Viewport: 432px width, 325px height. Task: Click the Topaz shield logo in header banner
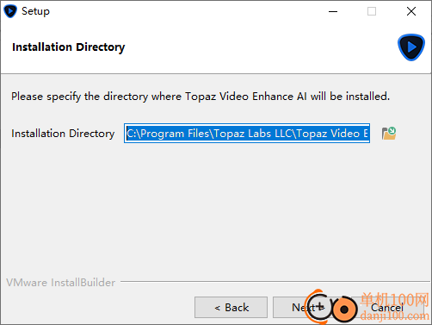(411, 47)
